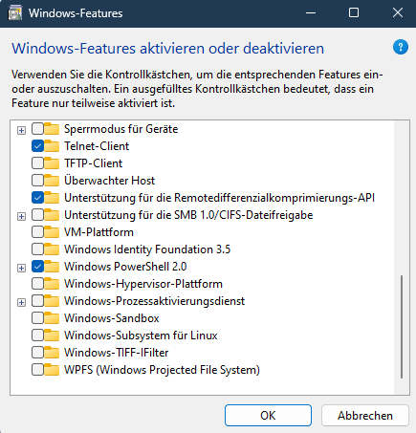
Task: Click the folder icon beside SMB 1.0/CIFS-Dateifreigabe
Action: coord(52,215)
